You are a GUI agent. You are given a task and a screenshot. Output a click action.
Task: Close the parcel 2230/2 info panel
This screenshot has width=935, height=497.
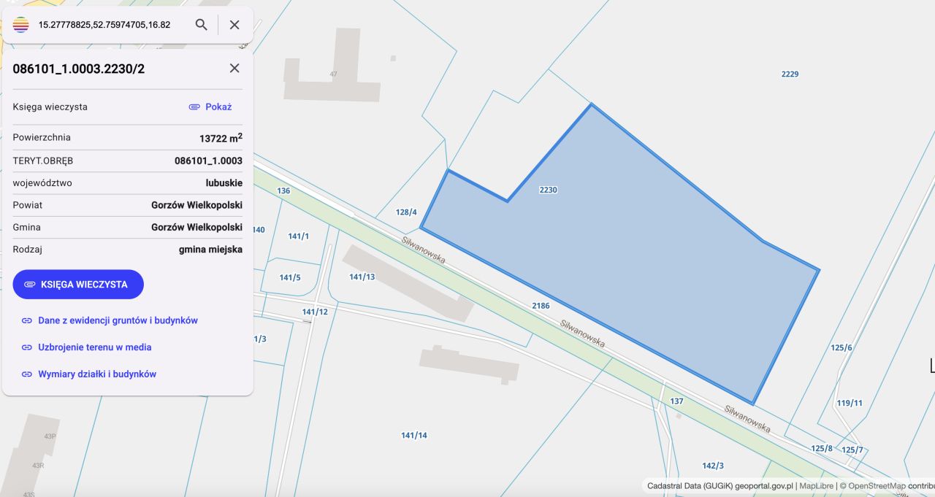click(x=234, y=68)
